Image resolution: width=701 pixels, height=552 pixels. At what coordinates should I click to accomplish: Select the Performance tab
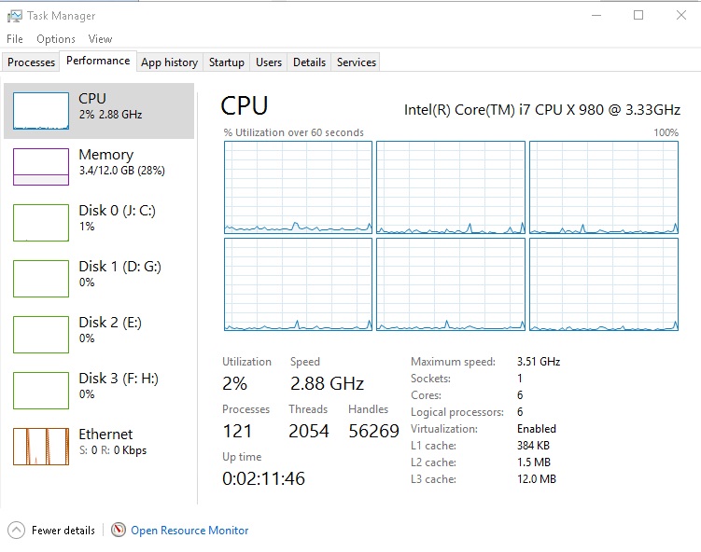(x=98, y=61)
